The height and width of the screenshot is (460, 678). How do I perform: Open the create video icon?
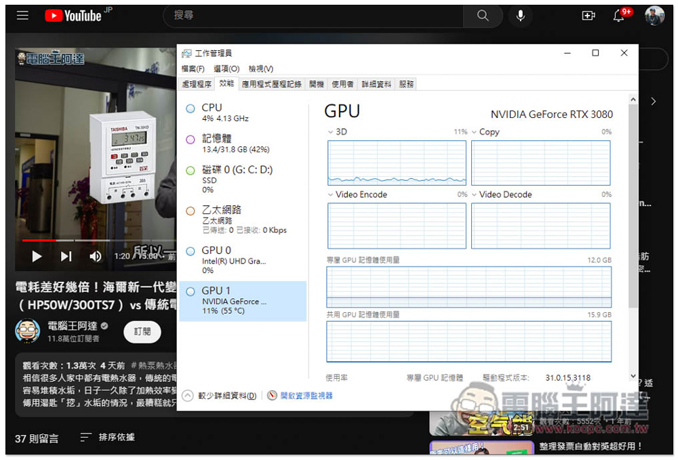[x=589, y=16]
